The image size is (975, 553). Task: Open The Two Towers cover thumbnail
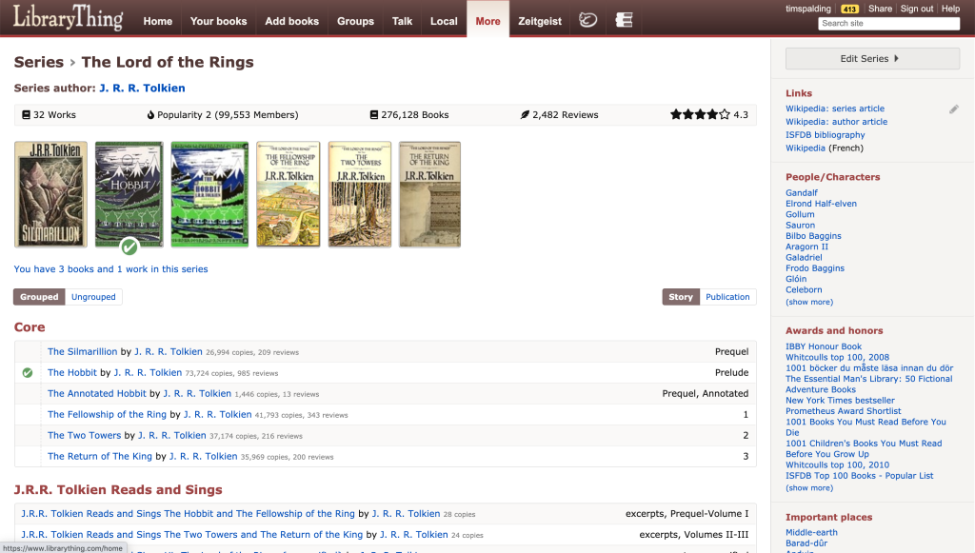coord(360,194)
